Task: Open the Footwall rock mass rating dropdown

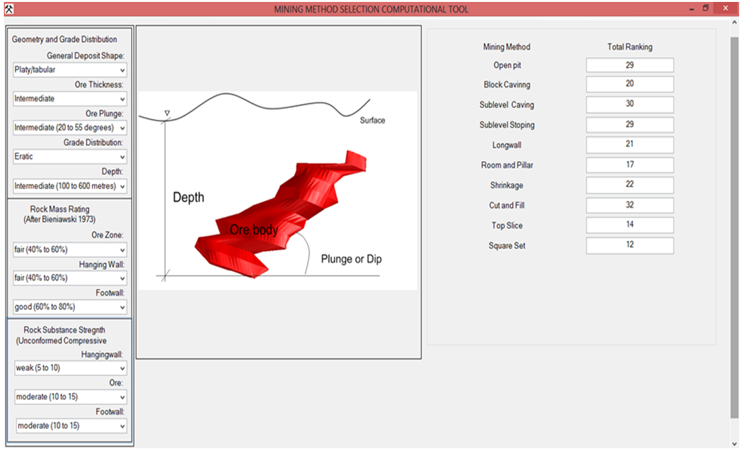Action: point(70,307)
